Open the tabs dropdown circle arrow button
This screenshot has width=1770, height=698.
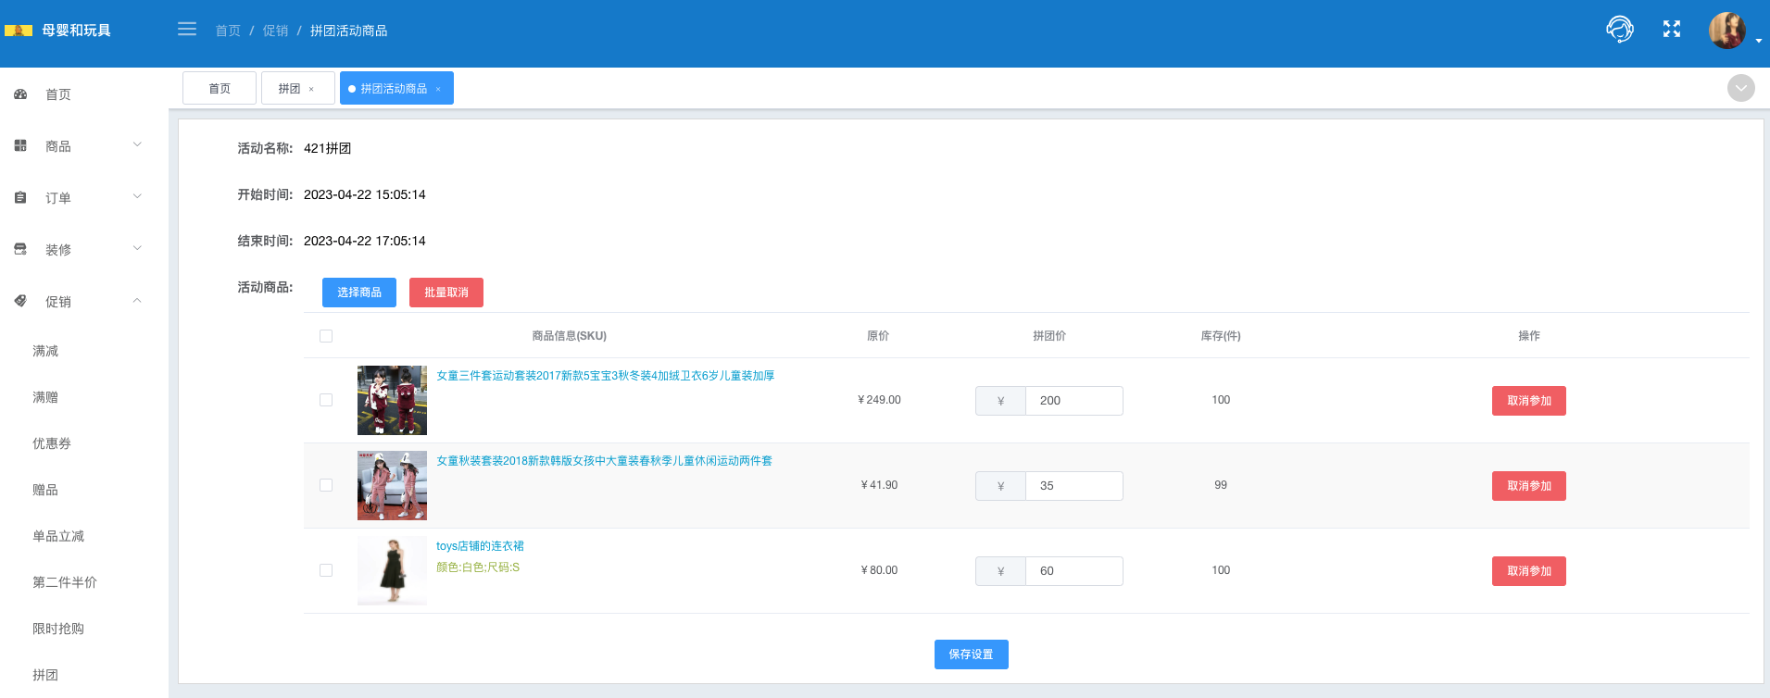tap(1741, 88)
